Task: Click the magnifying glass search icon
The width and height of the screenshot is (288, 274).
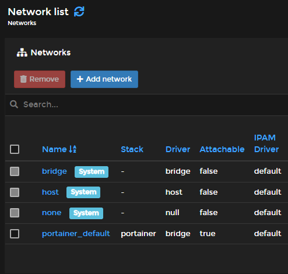Action: pos(14,104)
